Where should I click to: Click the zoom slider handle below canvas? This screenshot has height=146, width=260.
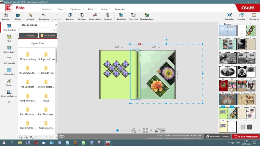click(117, 130)
